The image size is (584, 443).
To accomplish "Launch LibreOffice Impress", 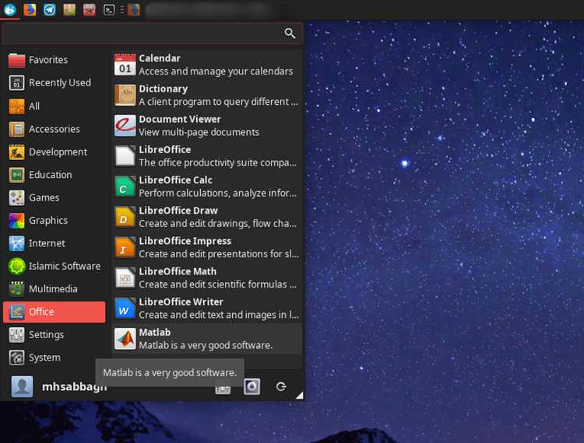I will click(206, 247).
